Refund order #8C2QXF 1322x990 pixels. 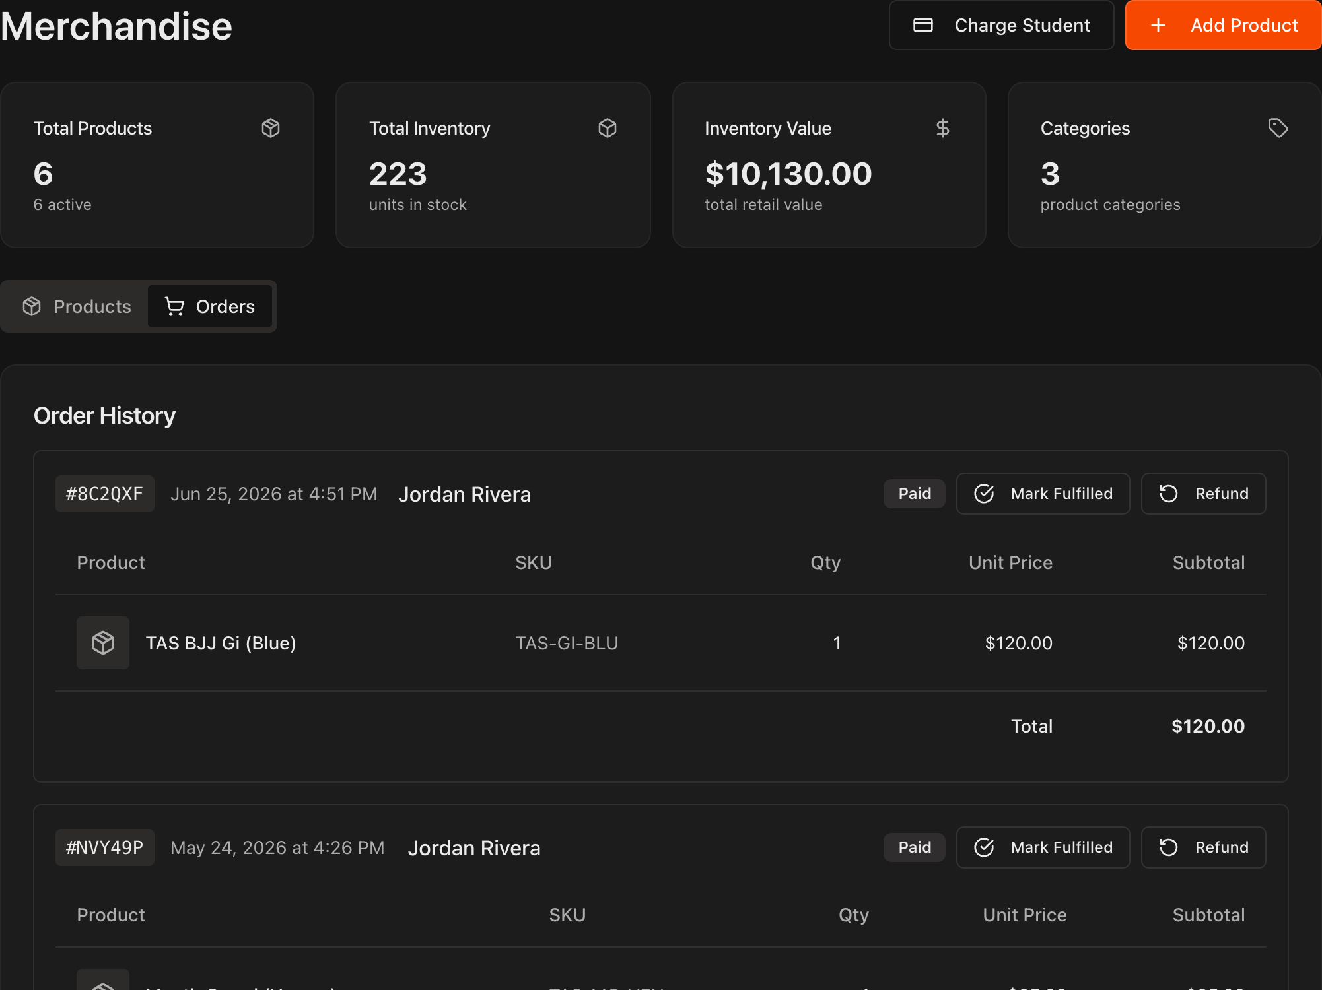1204,494
